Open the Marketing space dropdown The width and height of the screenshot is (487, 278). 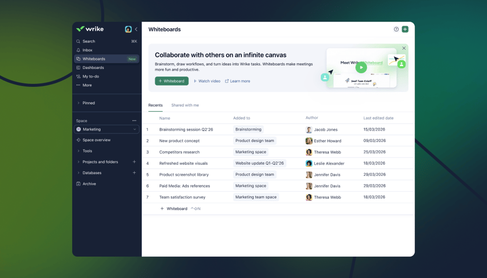click(107, 130)
